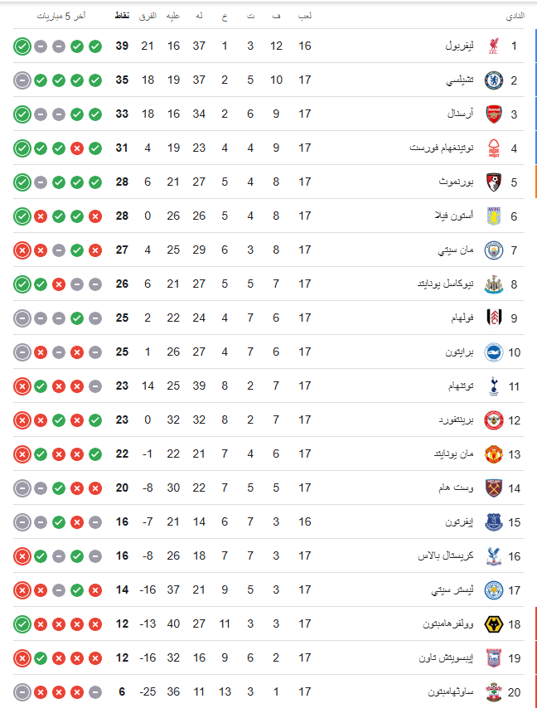Click the Liverpool club crest
537x718 pixels.
pyautogui.click(x=493, y=46)
